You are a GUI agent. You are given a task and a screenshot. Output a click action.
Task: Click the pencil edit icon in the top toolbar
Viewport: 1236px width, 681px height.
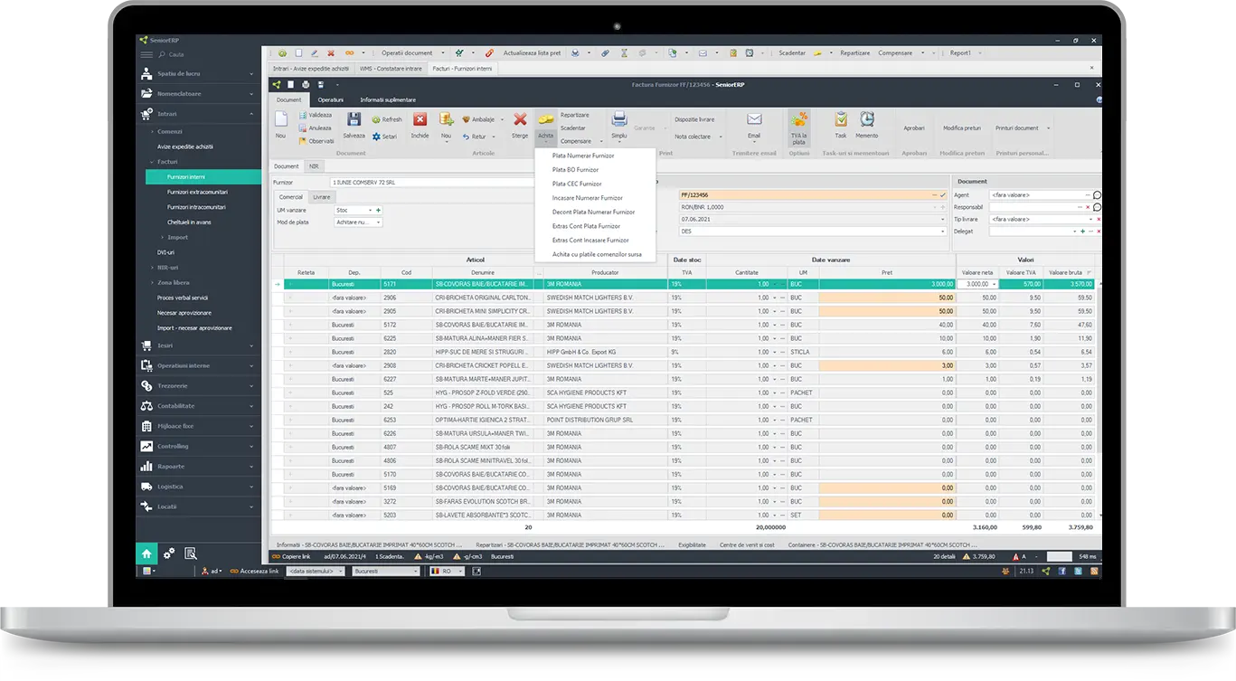[314, 53]
